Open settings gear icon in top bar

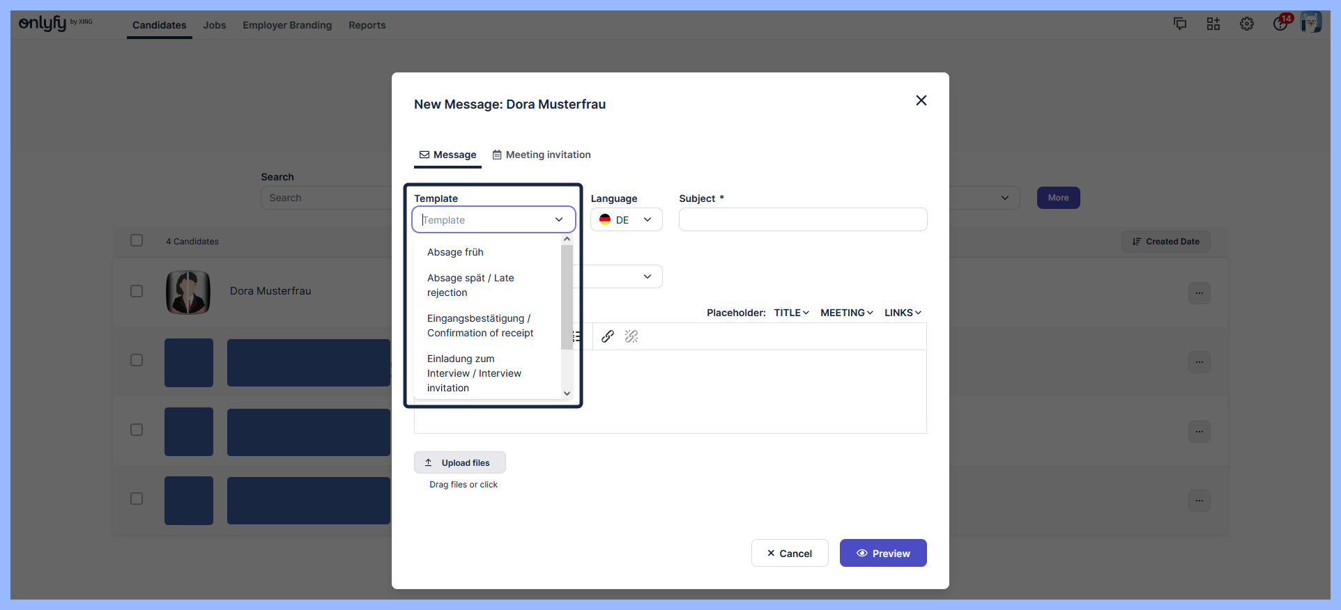(x=1247, y=24)
